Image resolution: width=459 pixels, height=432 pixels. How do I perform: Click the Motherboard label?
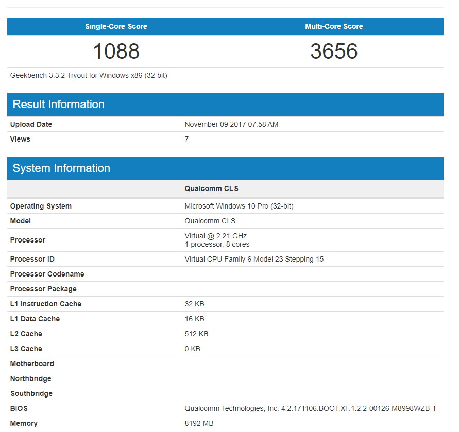click(x=32, y=364)
